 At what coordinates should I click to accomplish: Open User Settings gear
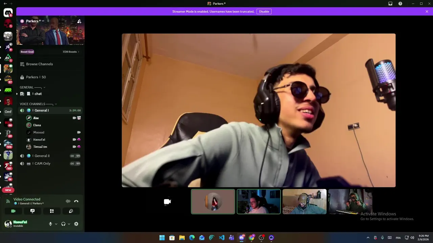click(x=76, y=224)
